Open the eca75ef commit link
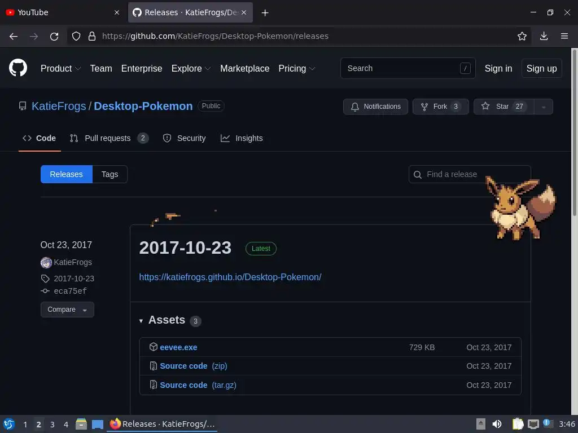Viewport: 578px width, 433px height. 70,291
